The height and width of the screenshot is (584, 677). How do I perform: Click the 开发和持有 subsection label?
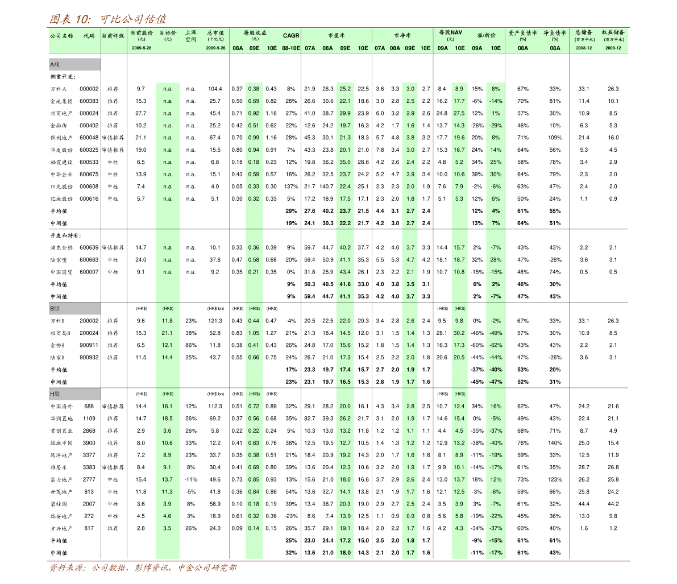65,235
